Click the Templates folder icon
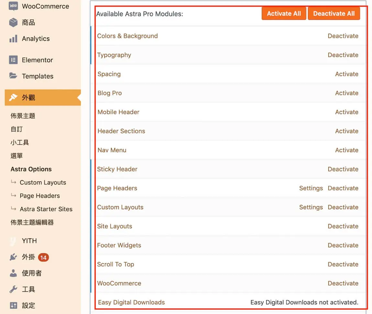 pyautogui.click(x=13, y=76)
